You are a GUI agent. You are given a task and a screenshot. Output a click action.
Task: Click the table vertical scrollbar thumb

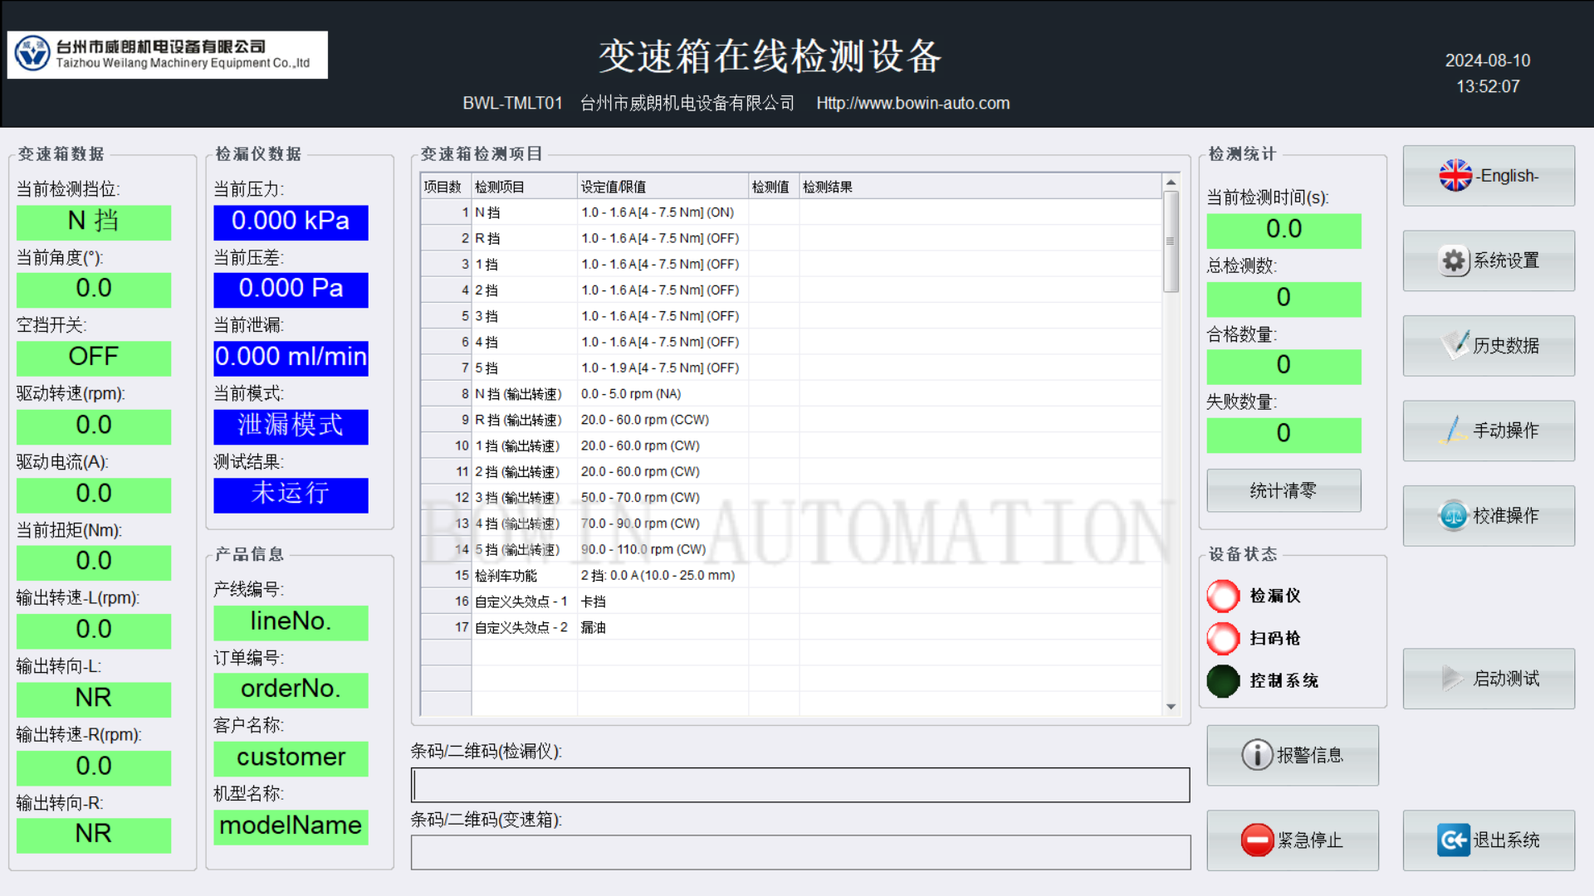1171,241
